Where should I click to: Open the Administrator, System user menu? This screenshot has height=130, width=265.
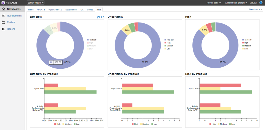coord(236,3)
